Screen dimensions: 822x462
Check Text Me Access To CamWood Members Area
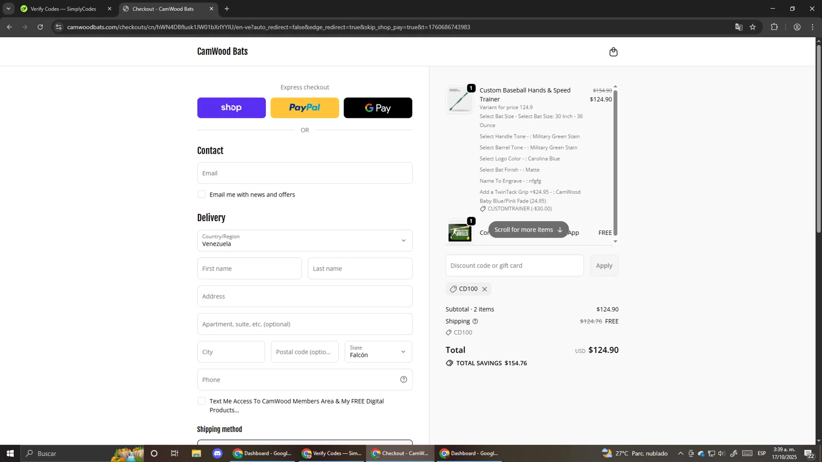[x=202, y=401]
